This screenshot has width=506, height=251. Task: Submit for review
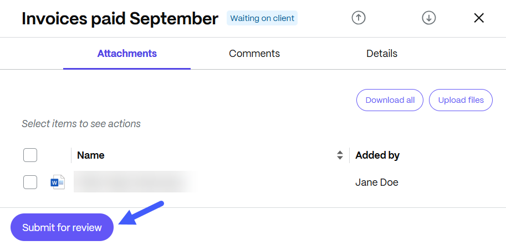pyautogui.click(x=62, y=227)
